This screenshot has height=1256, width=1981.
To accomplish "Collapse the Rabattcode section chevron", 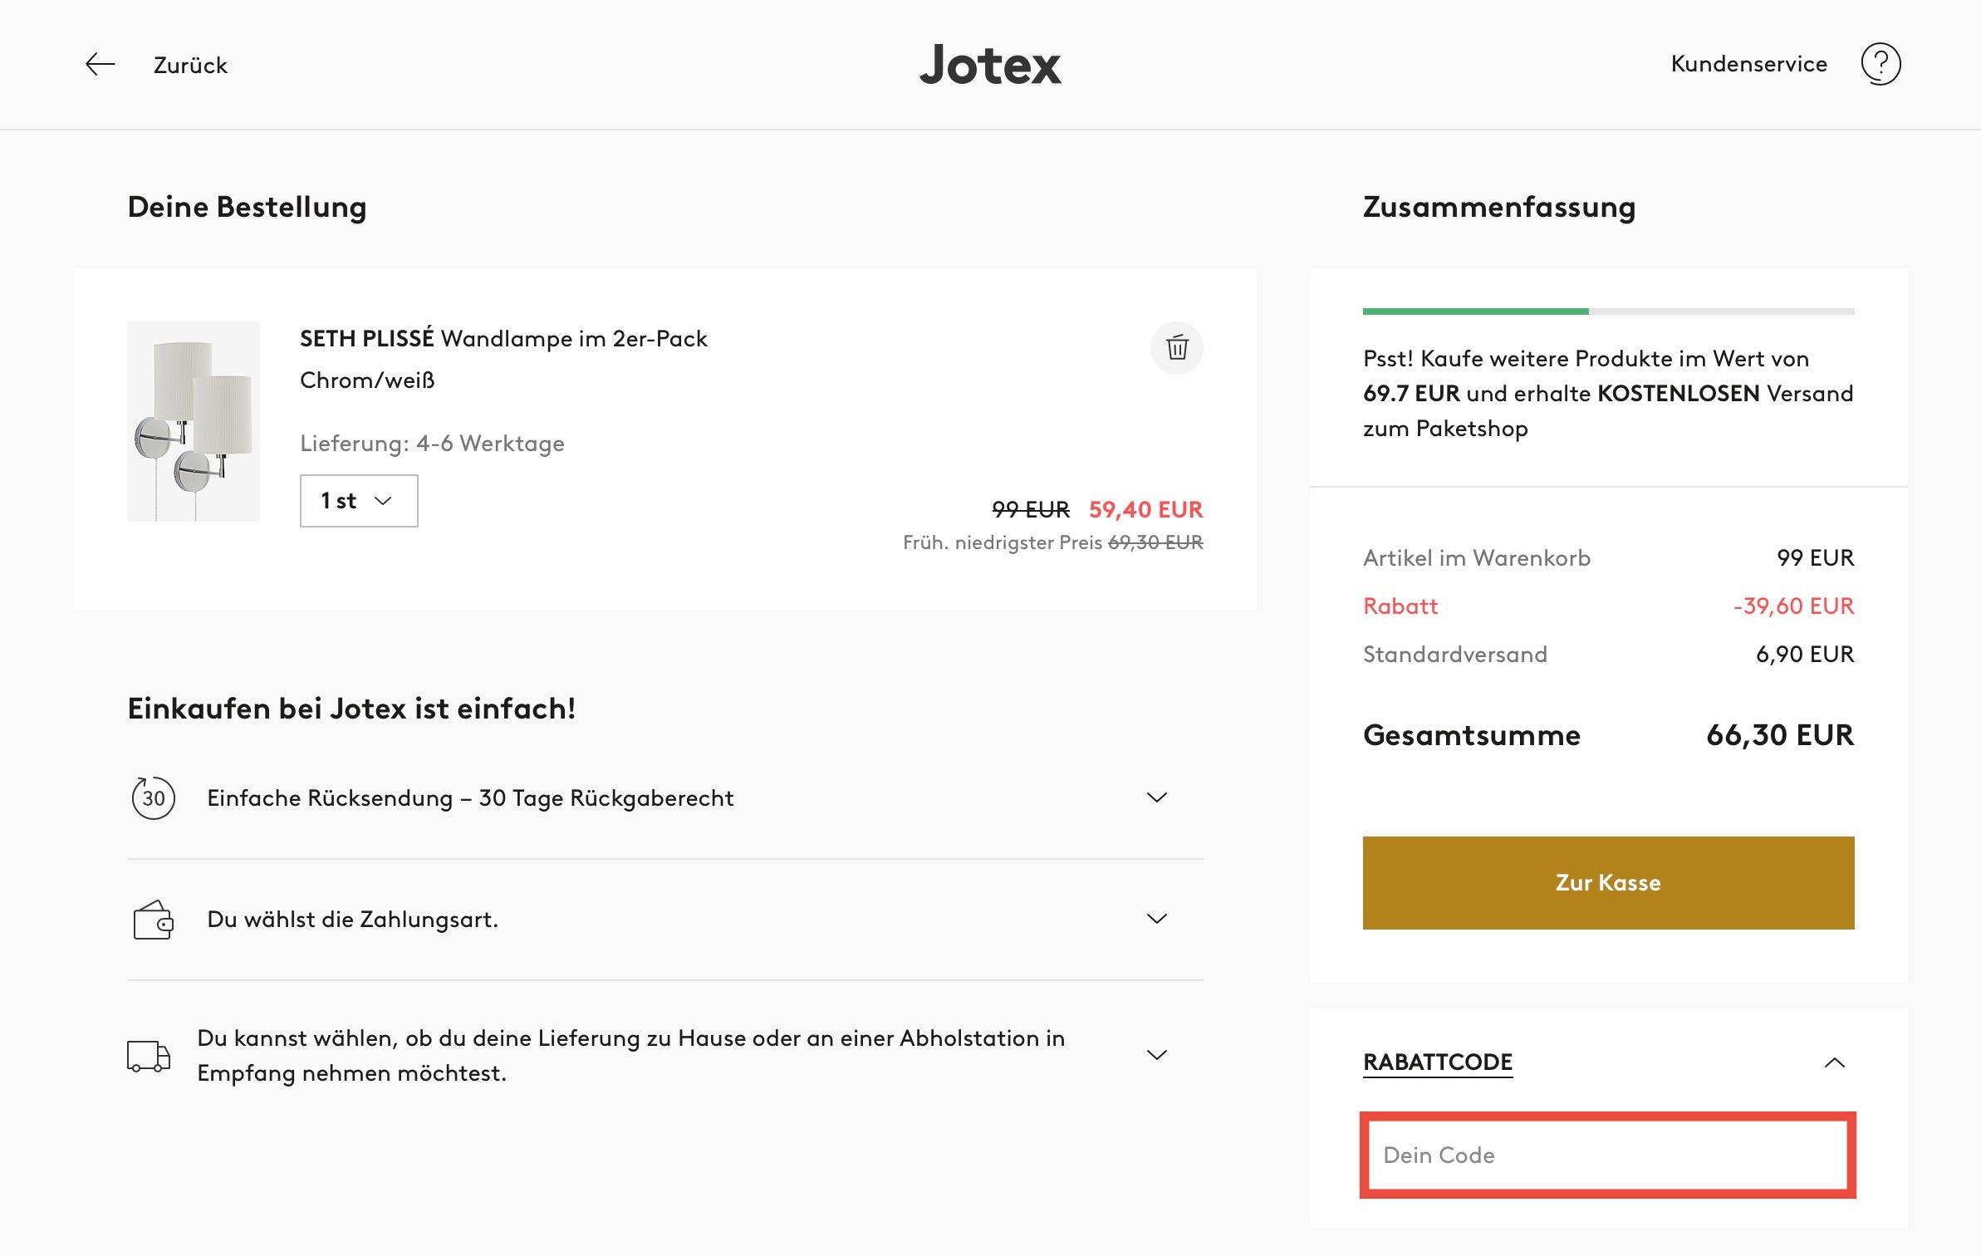I will pos(1834,1062).
